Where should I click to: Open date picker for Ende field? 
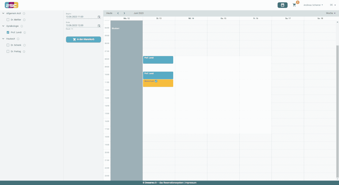coord(99,25)
